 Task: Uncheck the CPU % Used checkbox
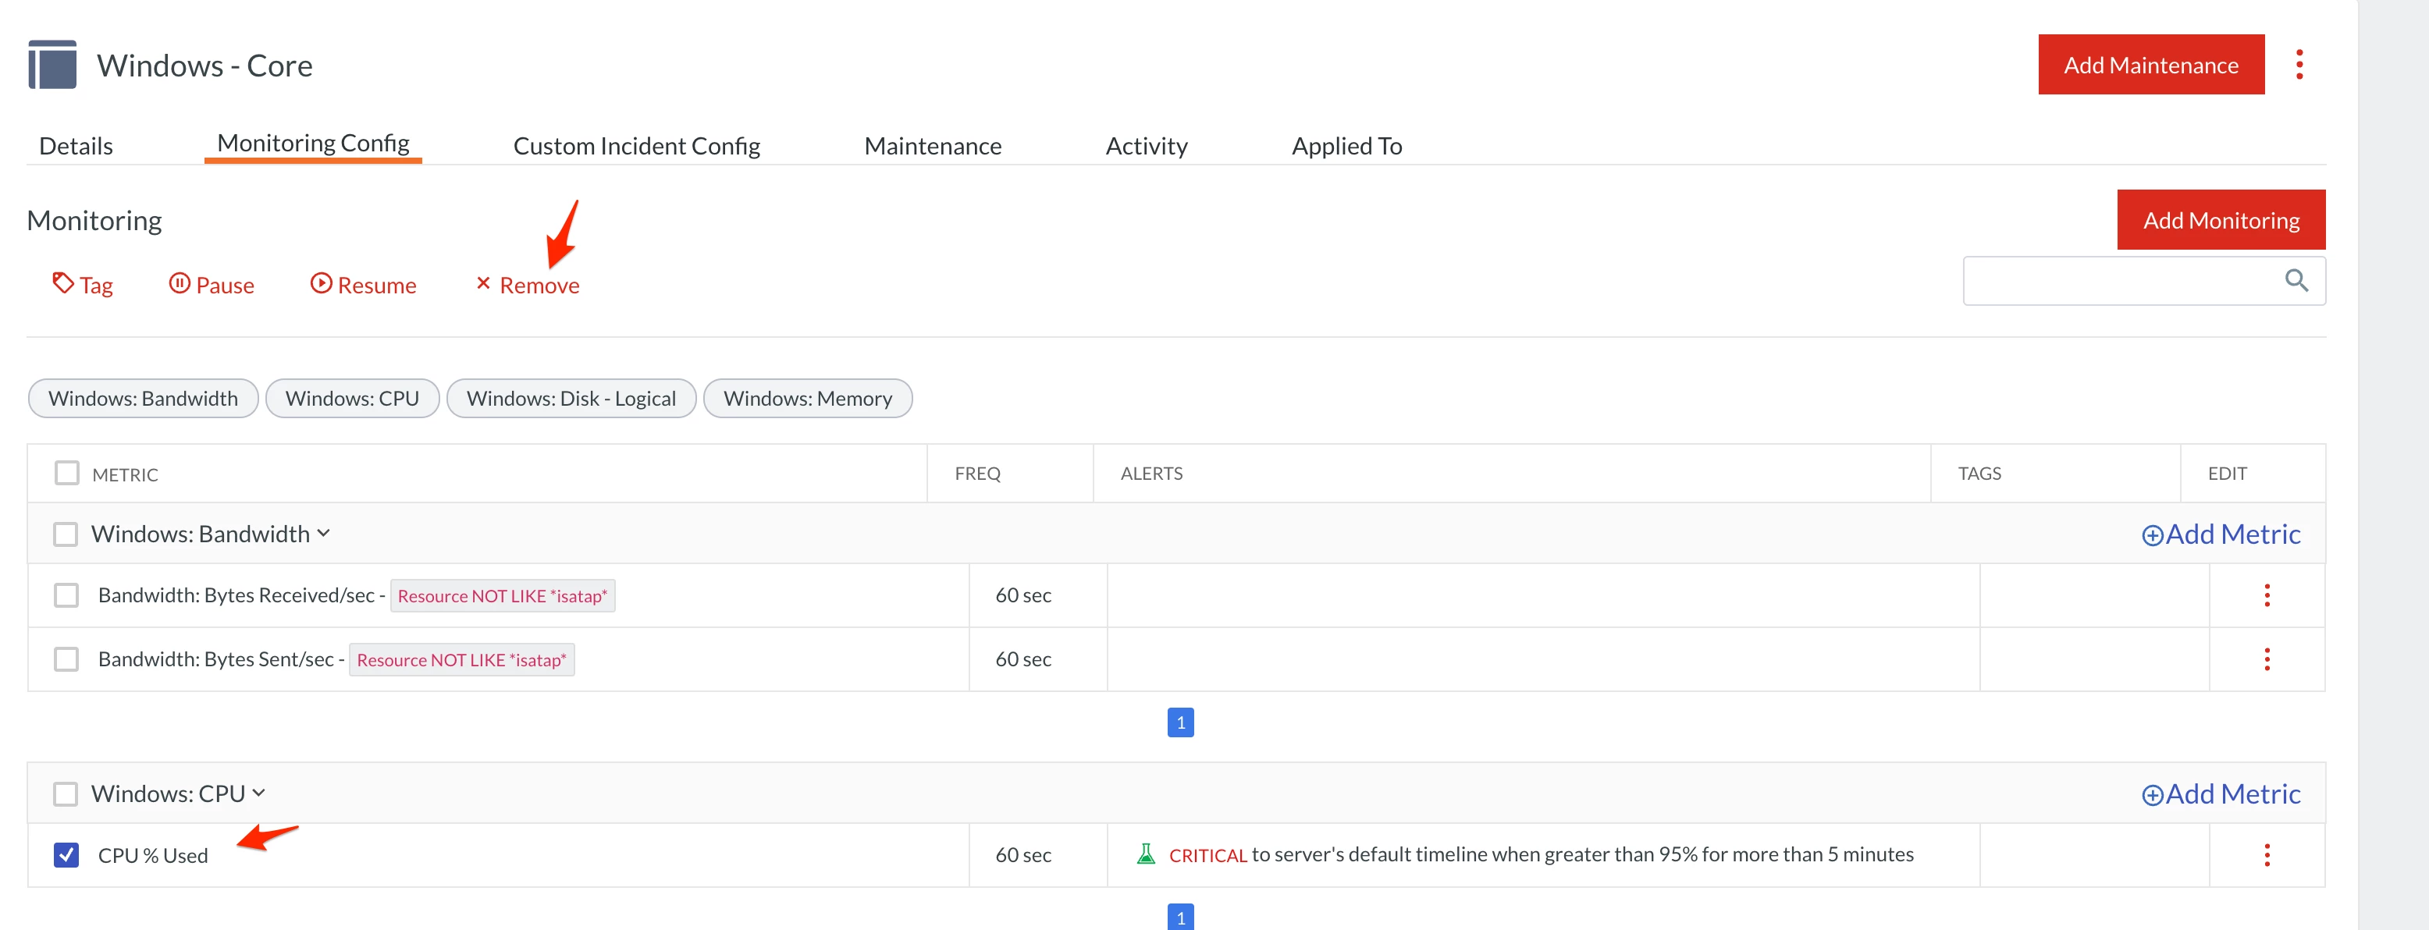[66, 854]
